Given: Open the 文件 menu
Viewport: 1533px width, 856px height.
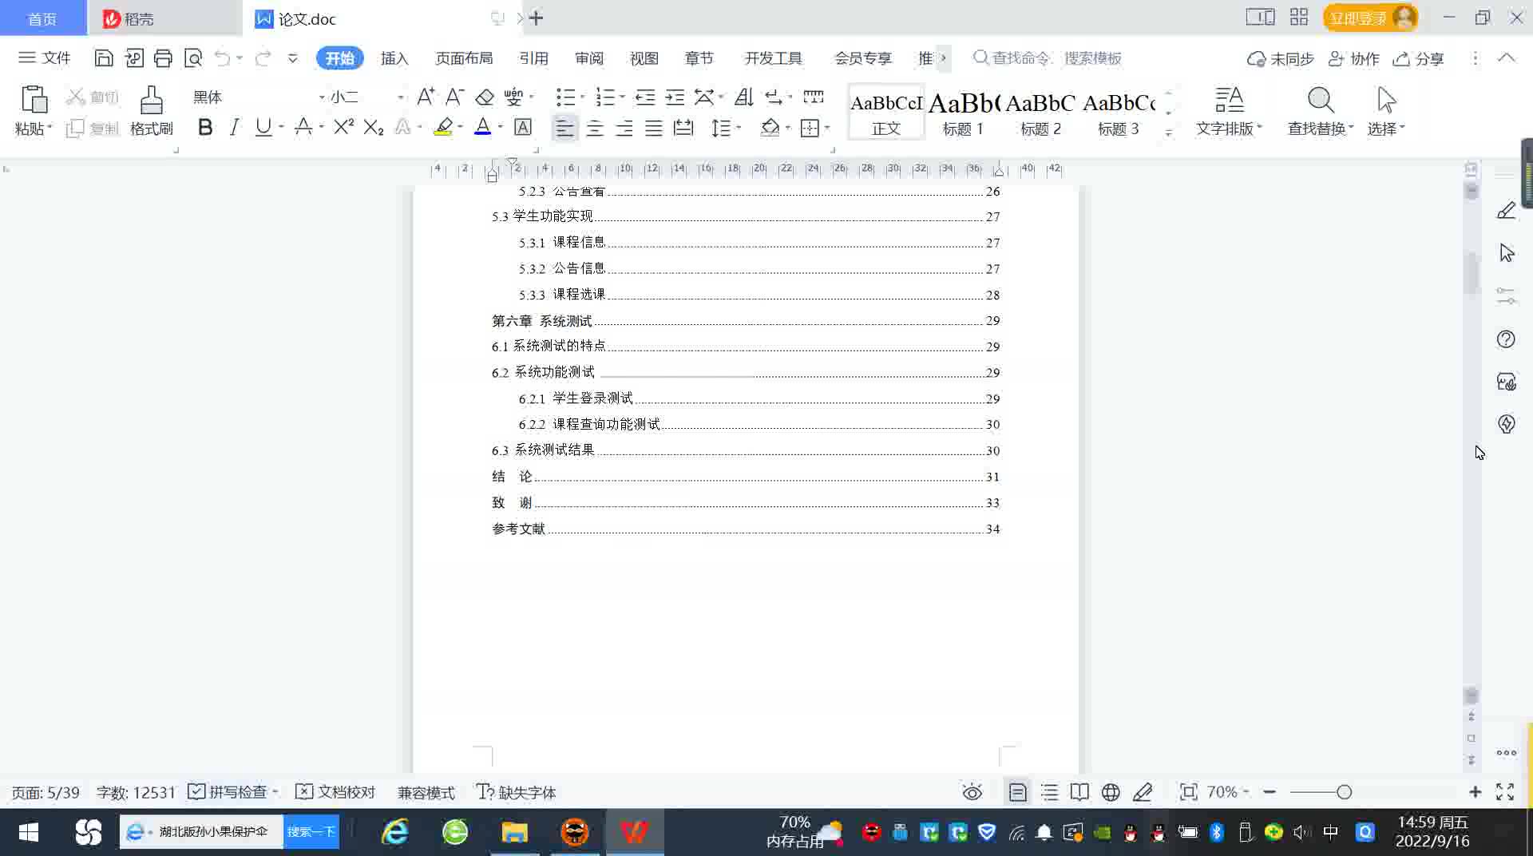Looking at the screenshot, I should pyautogui.click(x=45, y=57).
